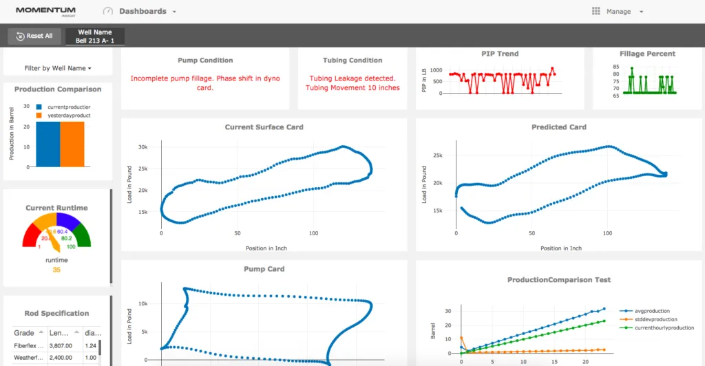Select the Well Name Bell 213 A-1 tab

95,36
